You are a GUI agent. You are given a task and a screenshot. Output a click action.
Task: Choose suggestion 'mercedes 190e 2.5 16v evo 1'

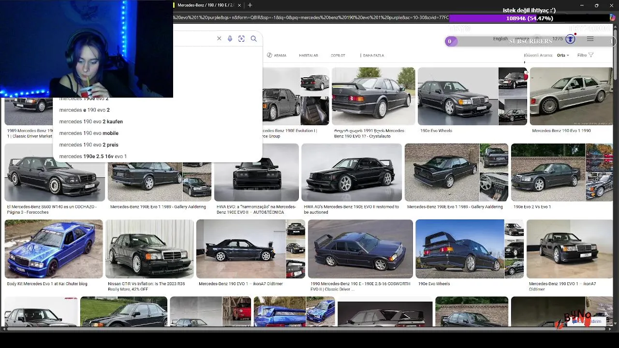click(93, 156)
